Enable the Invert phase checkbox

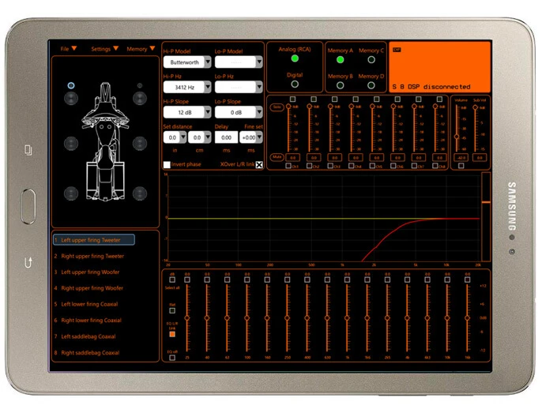(167, 164)
